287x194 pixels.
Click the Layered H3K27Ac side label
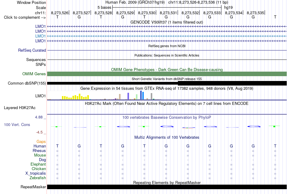20,108
